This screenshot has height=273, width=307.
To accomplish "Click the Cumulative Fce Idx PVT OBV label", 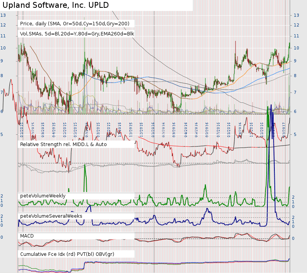I will coord(67,254).
